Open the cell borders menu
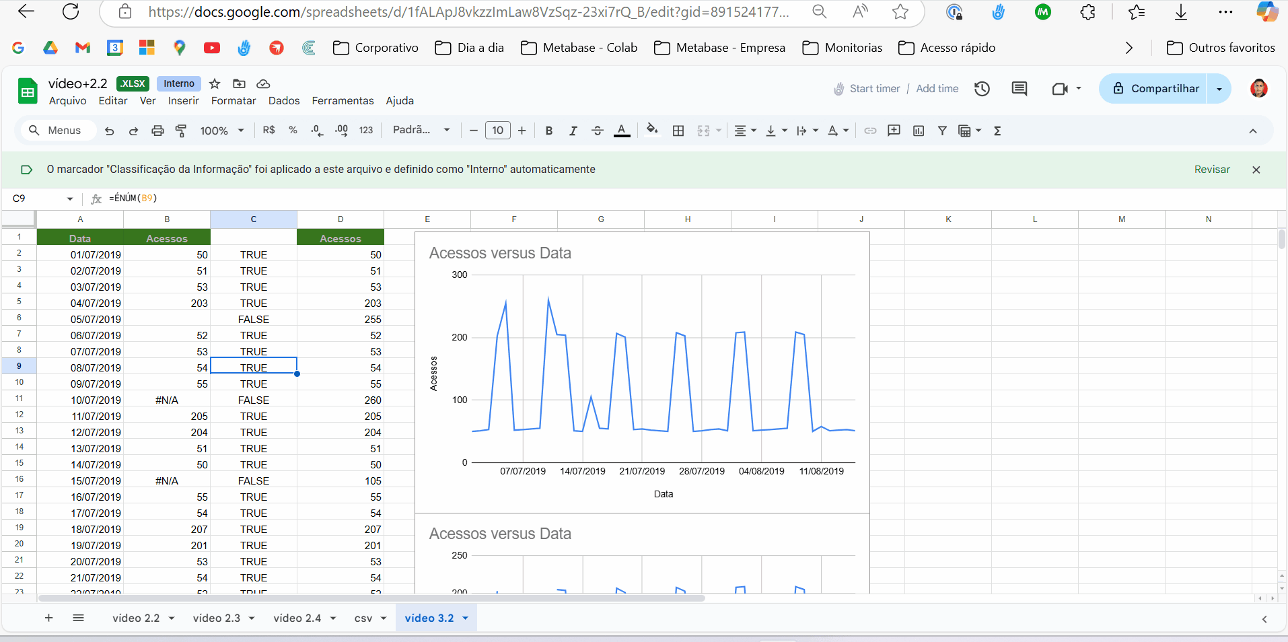1288x642 pixels. (x=678, y=131)
